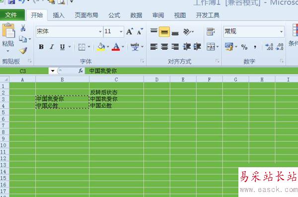Click decrease indent icon
The width and height of the screenshot is (298, 197).
coord(187,47)
